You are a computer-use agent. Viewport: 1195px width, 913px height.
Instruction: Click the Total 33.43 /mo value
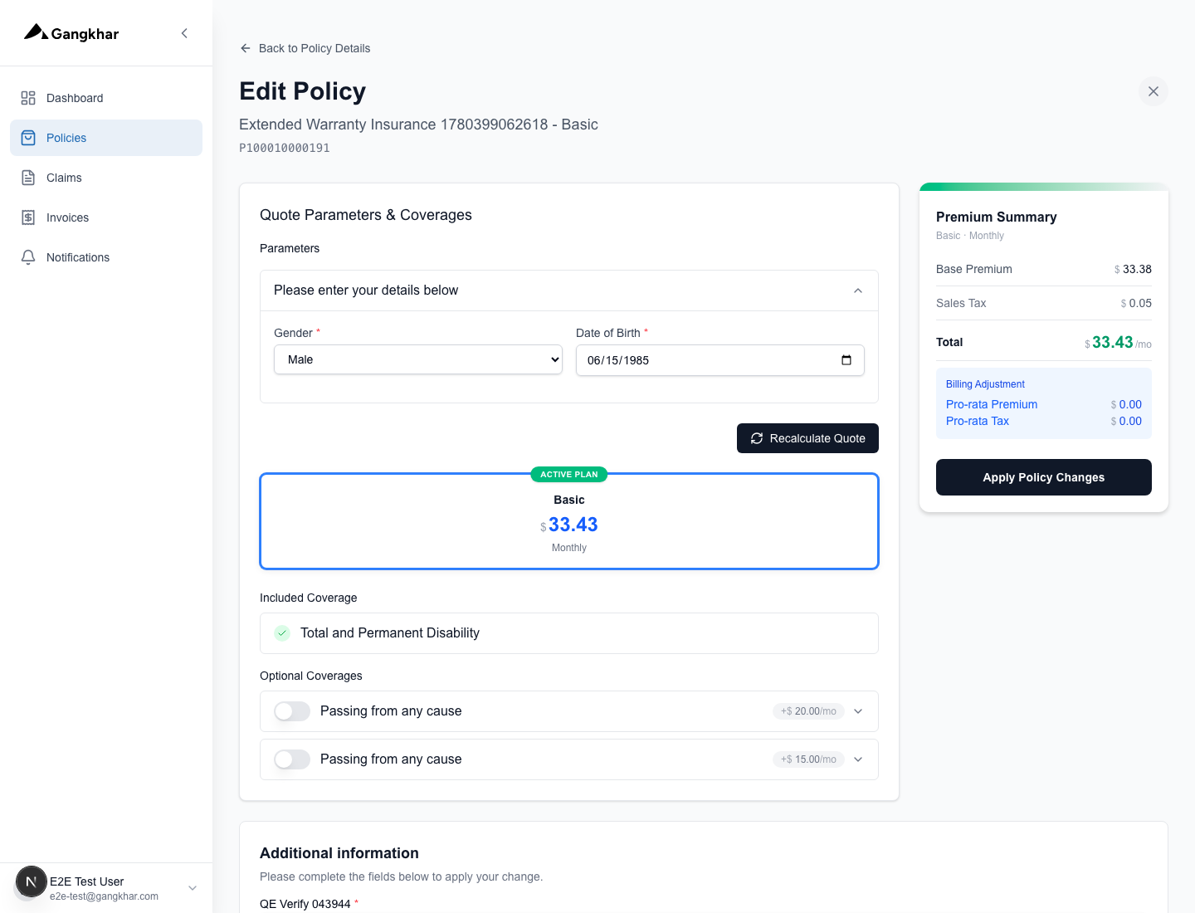pyautogui.click(x=1118, y=342)
